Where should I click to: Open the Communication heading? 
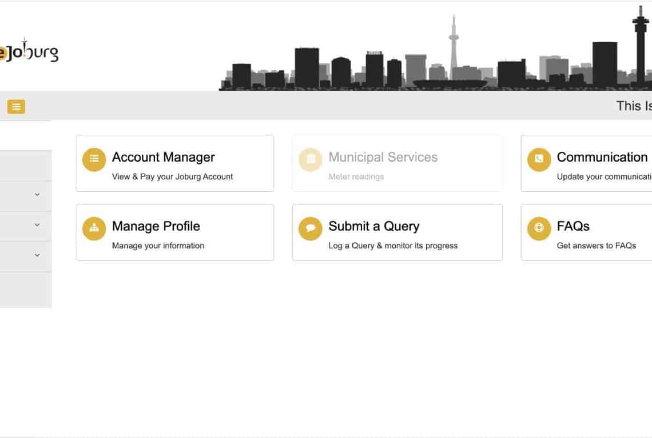602,157
